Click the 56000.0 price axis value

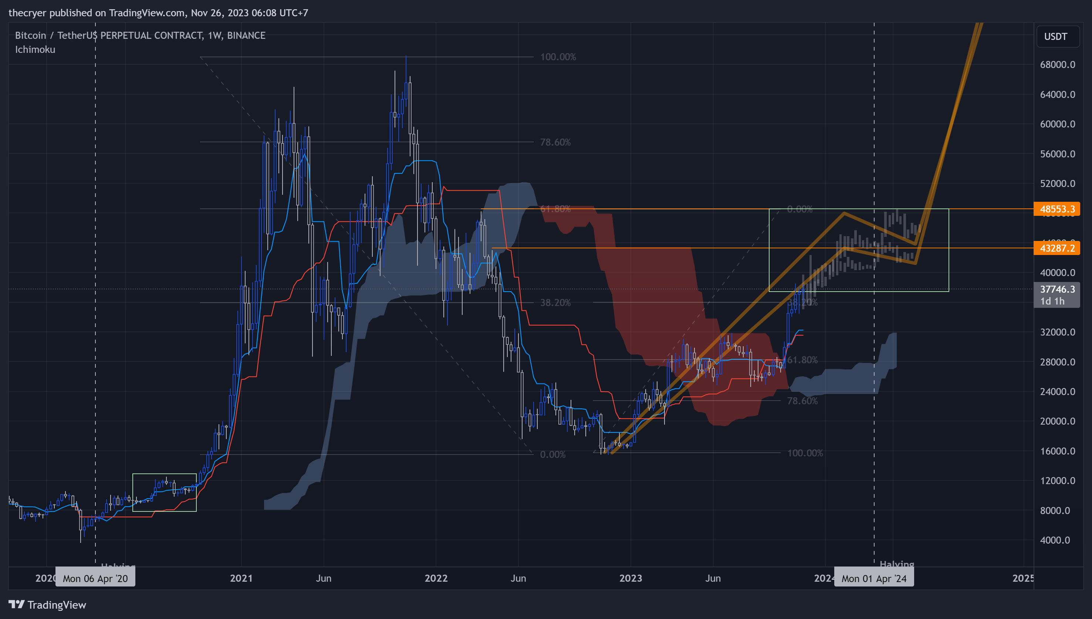1057,154
